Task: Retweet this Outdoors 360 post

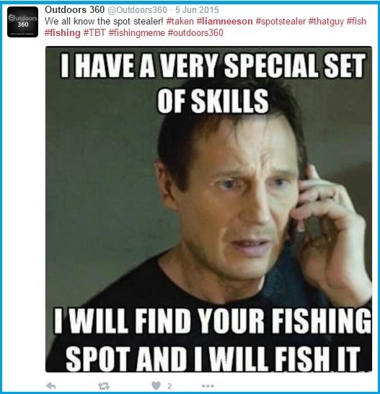Action: [x=104, y=385]
